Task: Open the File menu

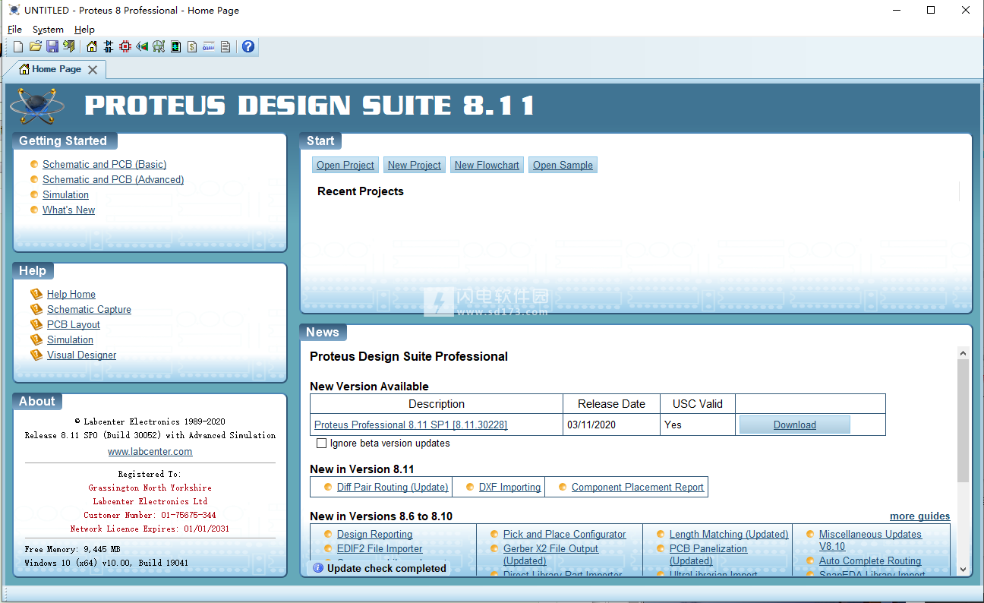Action: coord(14,30)
